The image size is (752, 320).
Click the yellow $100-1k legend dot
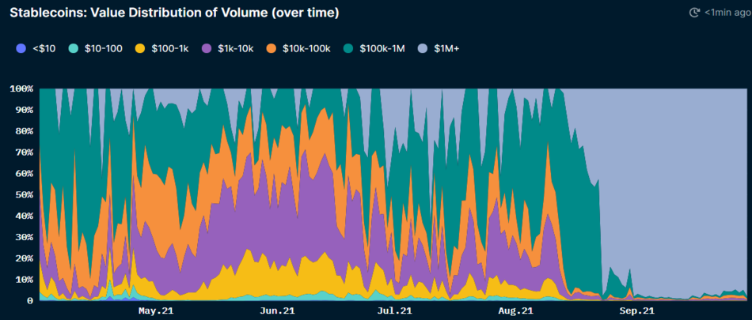pos(139,49)
